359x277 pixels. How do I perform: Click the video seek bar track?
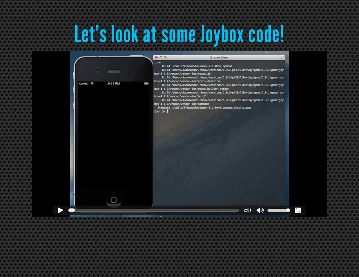[x=154, y=210]
